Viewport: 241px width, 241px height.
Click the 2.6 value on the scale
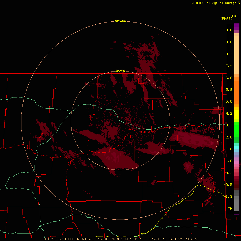229,137
